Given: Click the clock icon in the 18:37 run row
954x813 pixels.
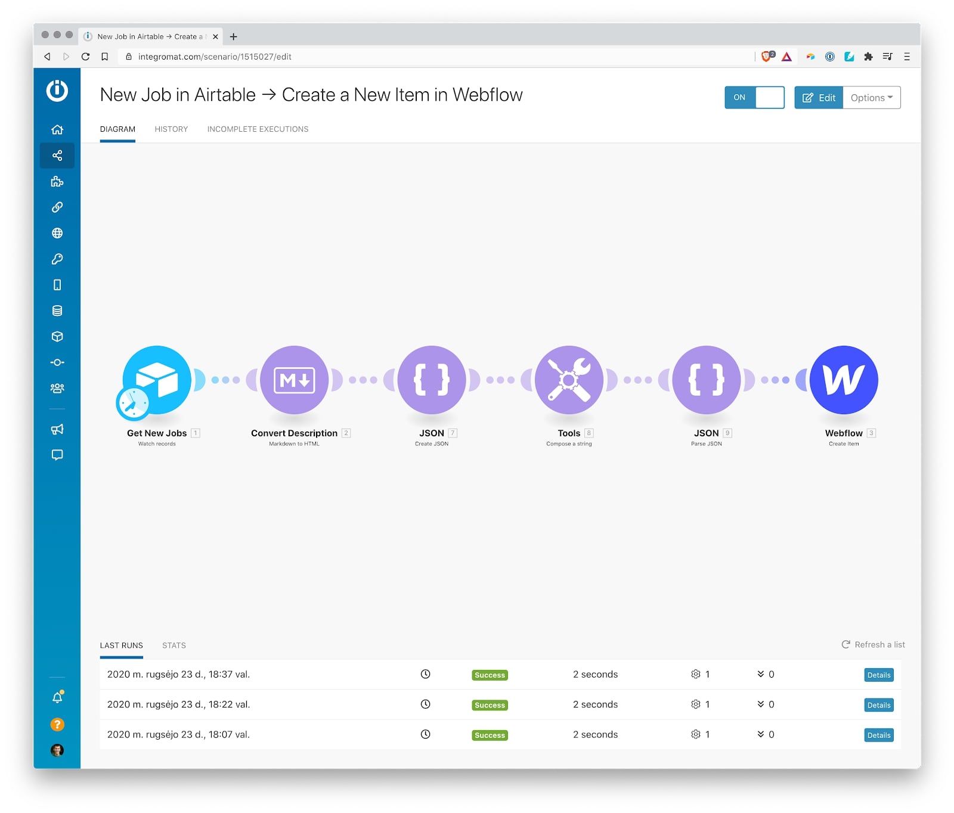Looking at the screenshot, I should click(425, 674).
